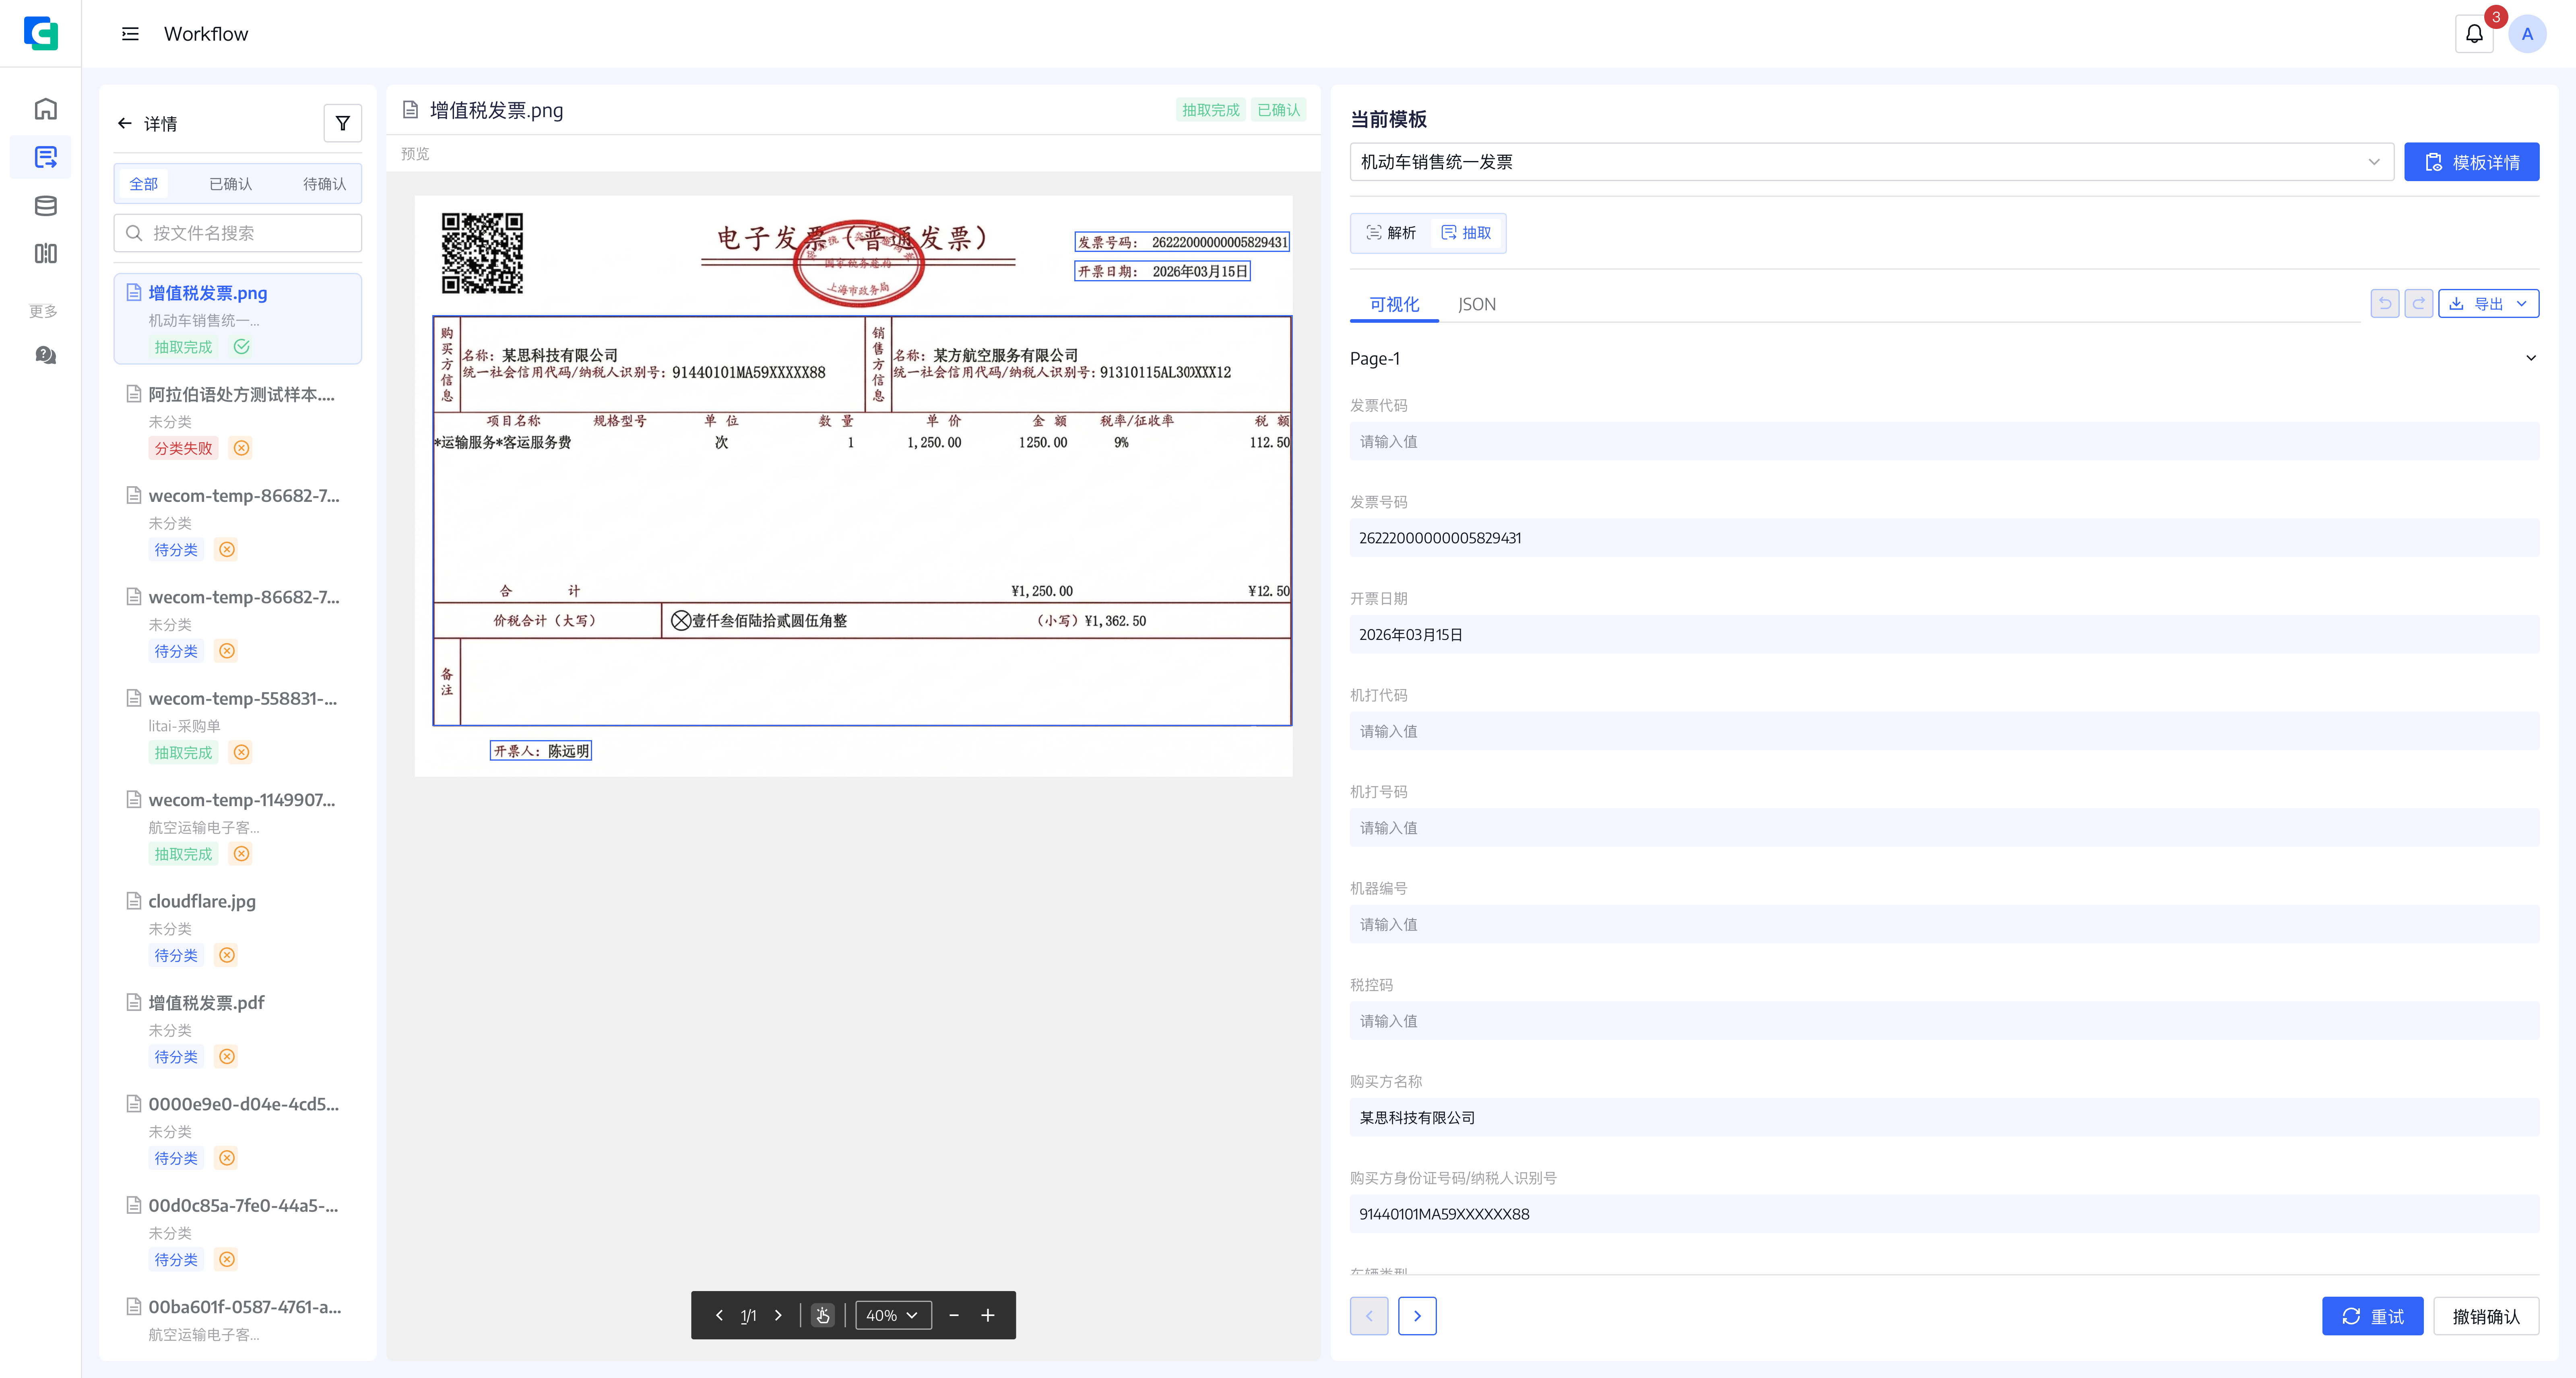This screenshot has height=1378, width=2576.
Task: Click the 税控码 input field
Action: pyautogui.click(x=1944, y=1021)
